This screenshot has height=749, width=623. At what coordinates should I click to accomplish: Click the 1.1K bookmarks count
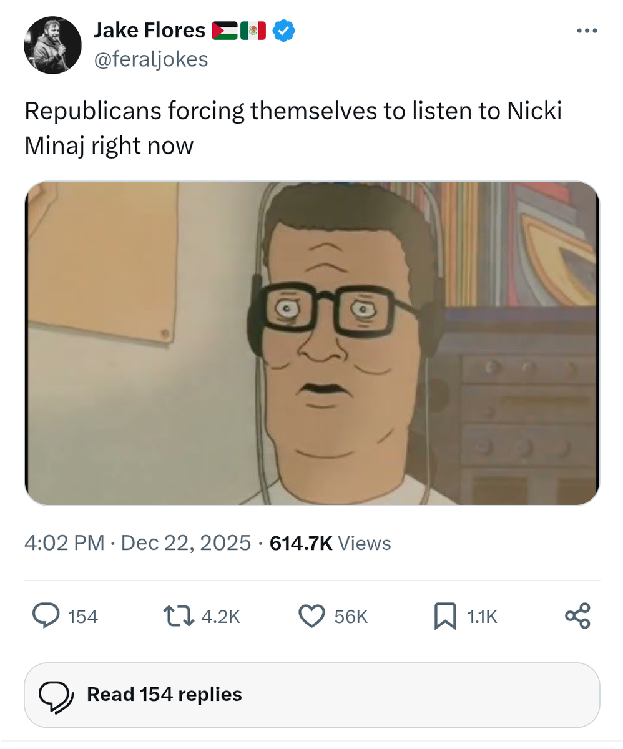(x=482, y=617)
